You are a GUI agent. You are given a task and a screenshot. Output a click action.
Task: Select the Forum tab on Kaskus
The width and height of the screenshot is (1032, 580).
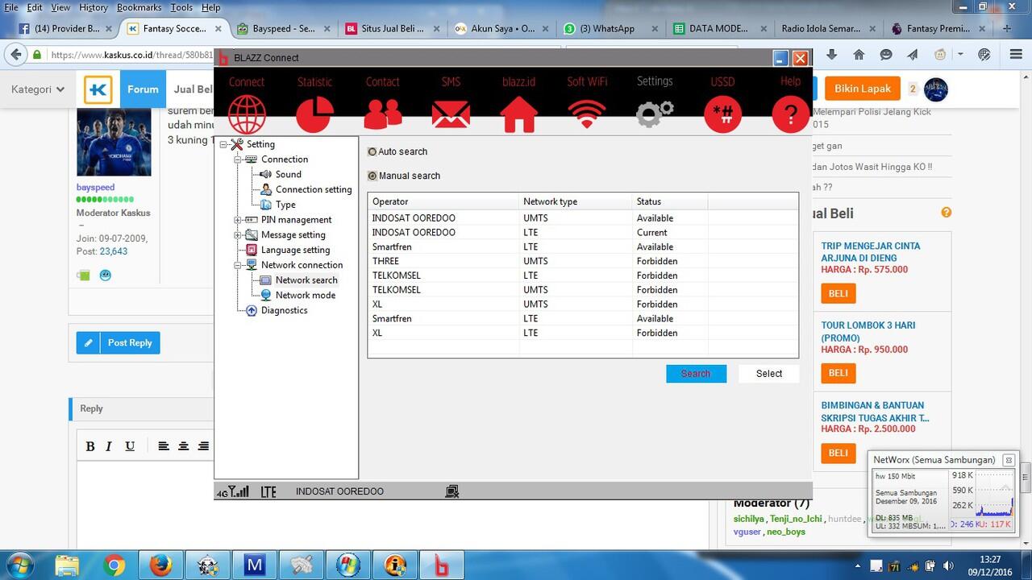tap(143, 89)
